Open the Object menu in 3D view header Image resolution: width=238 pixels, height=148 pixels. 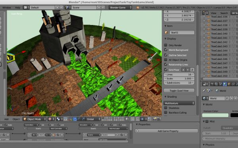(x=16, y=119)
